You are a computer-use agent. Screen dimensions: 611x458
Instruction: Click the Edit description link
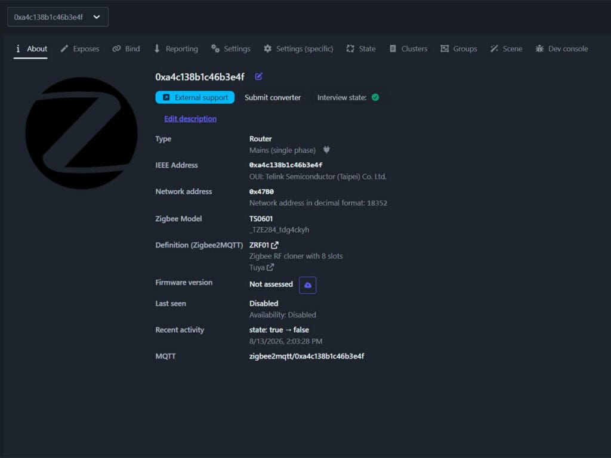coord(190,119)
